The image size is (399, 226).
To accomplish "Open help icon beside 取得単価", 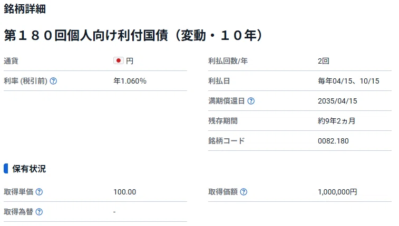I will click(x=39, y=192).
